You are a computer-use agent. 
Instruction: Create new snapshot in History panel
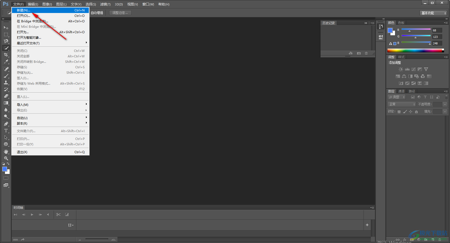(x=359, y=53)
